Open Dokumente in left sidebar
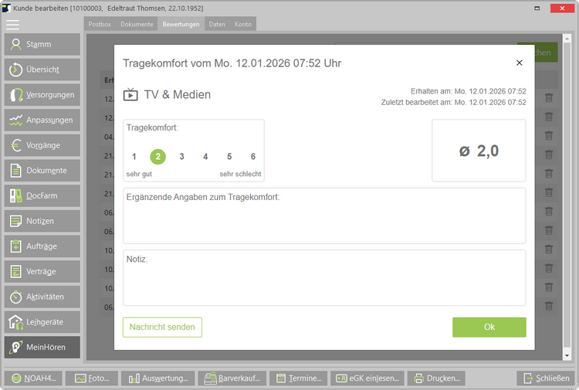The height and width of the screenshot is (390, 579). (42, 171)
